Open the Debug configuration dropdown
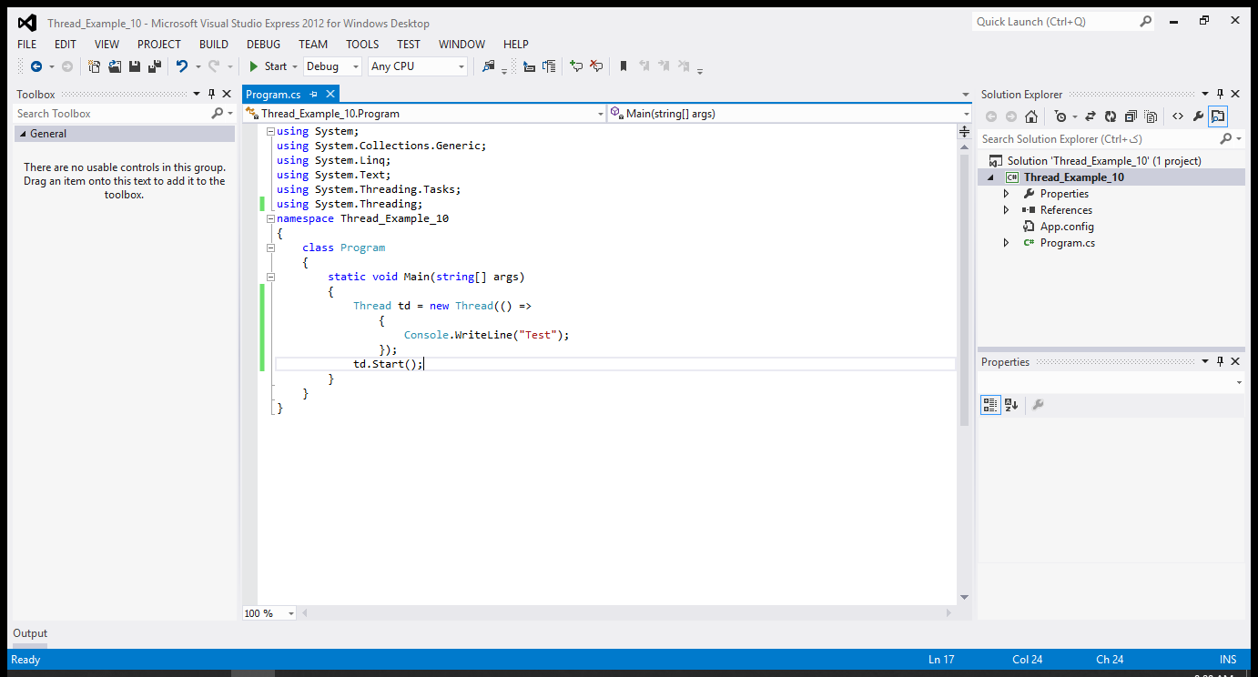The width and height of the screenshot is (1258, 677). coord(332,66)
